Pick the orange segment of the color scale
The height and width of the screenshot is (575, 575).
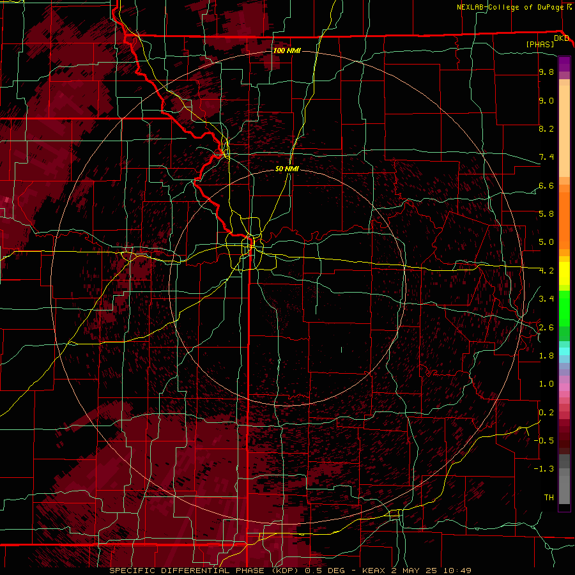564,220
